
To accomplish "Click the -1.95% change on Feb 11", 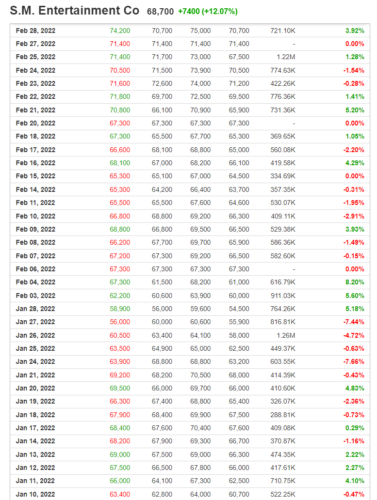I will [x=354, y=203].
